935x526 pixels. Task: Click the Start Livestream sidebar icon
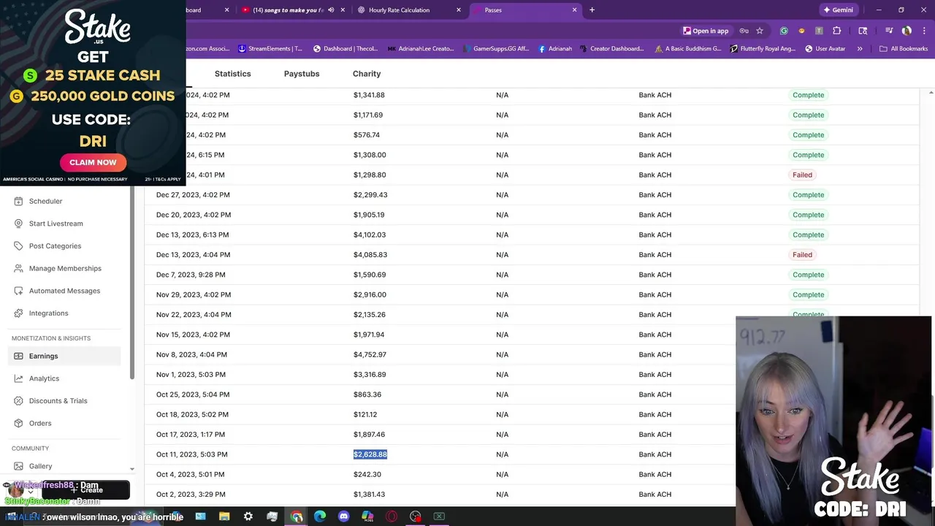click(x=18, y=224)
